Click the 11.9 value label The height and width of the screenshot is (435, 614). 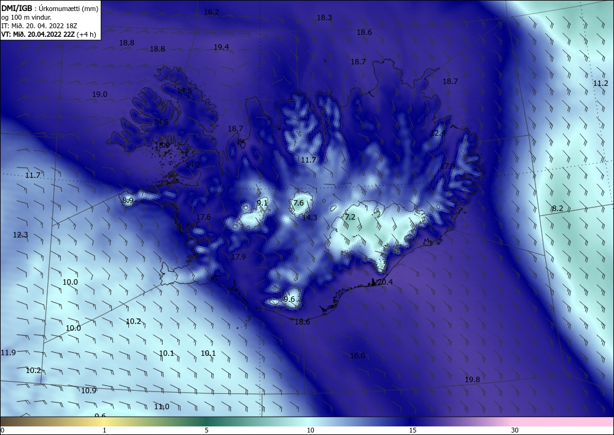coord(8,352)
